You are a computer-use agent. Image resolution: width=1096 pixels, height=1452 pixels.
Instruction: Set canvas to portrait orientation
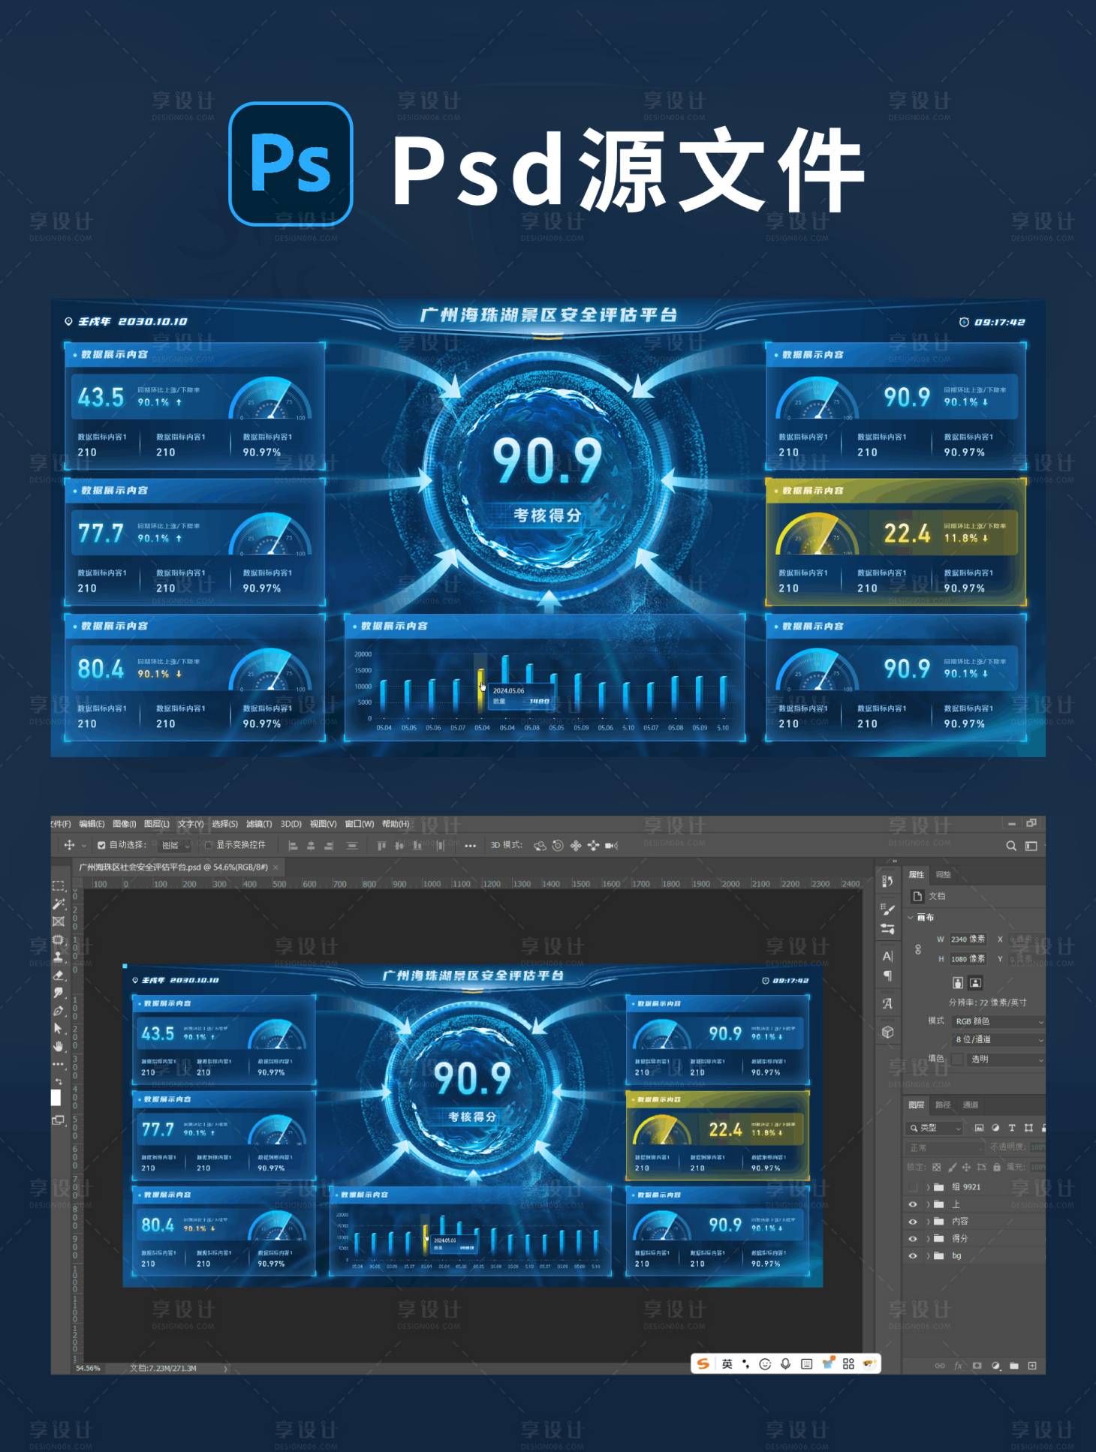[x=958, y=982]
